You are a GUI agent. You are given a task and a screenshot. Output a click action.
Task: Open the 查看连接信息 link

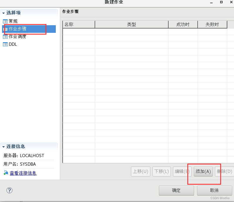(23, 173)
